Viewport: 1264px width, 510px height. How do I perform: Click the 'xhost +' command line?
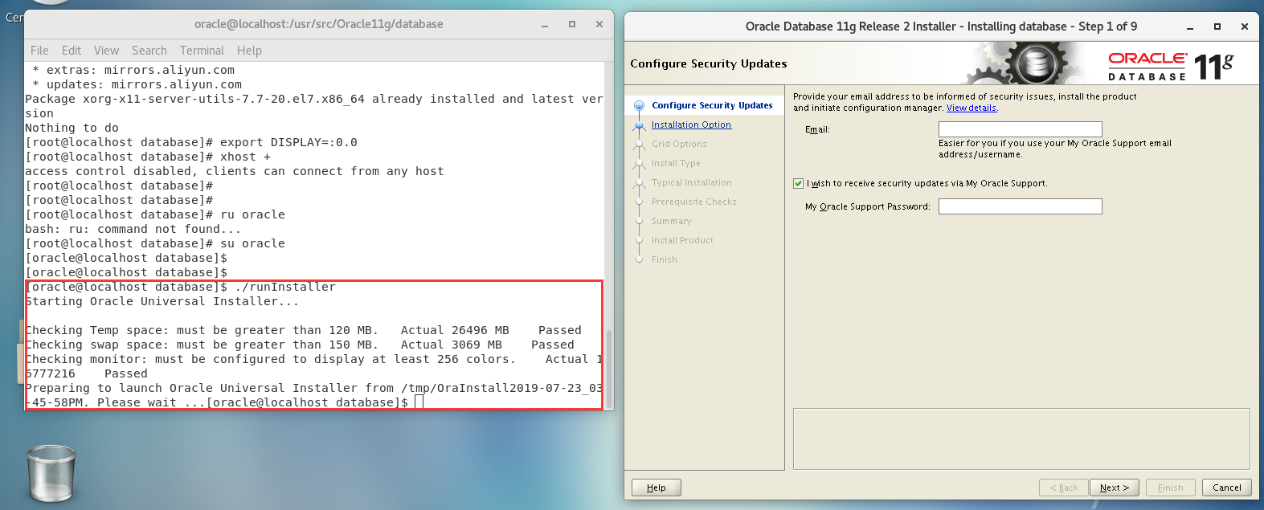tap(148, 157)
